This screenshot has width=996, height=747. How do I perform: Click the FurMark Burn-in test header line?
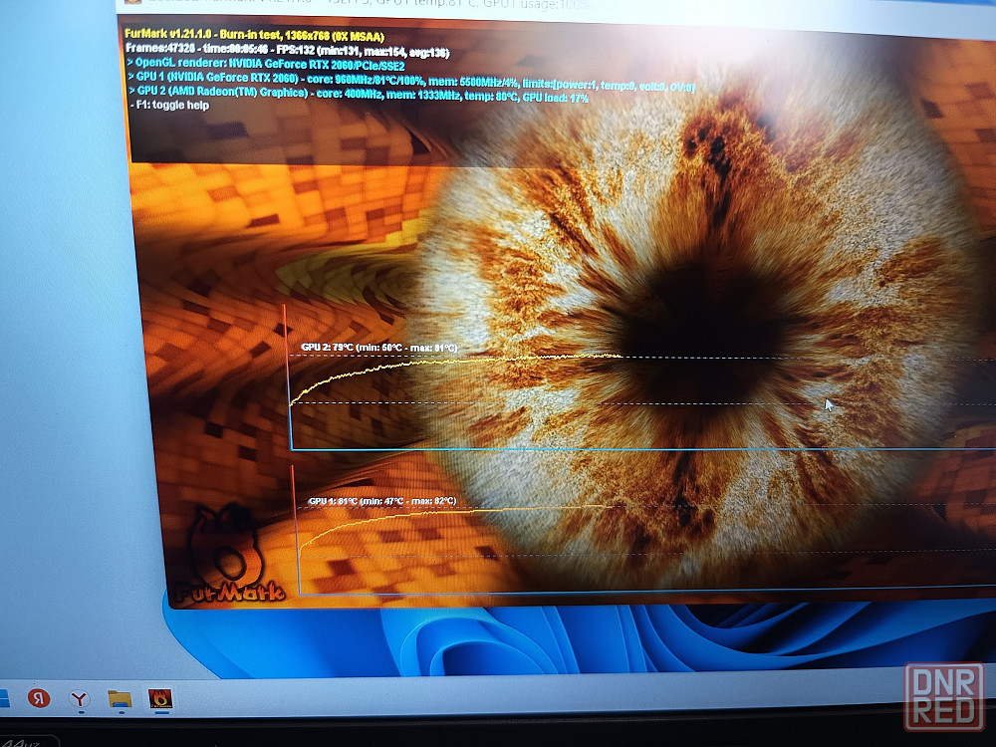(254, 35)
